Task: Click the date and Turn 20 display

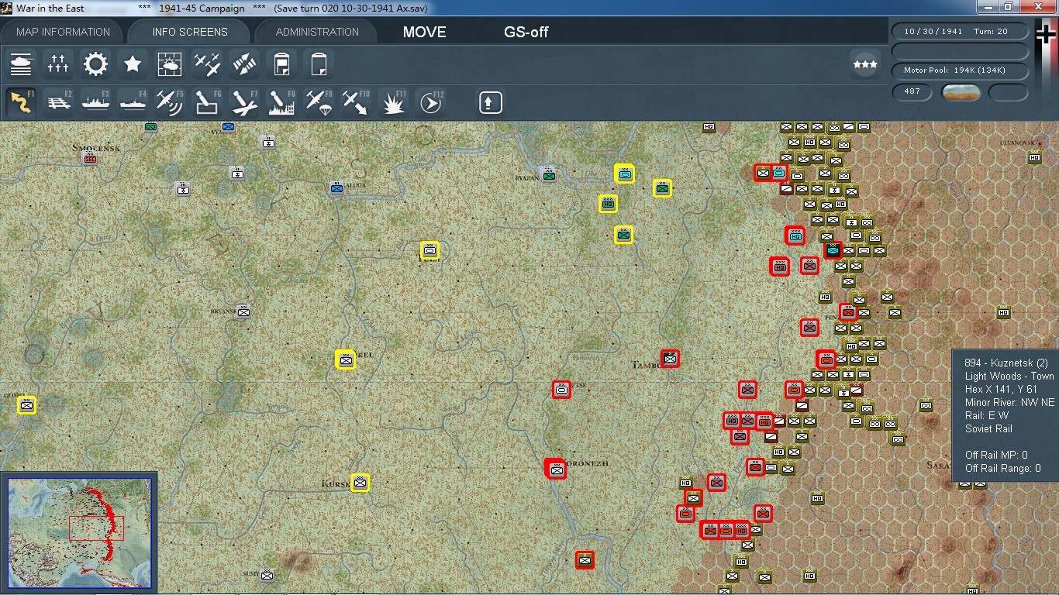Action: point(960,32)
